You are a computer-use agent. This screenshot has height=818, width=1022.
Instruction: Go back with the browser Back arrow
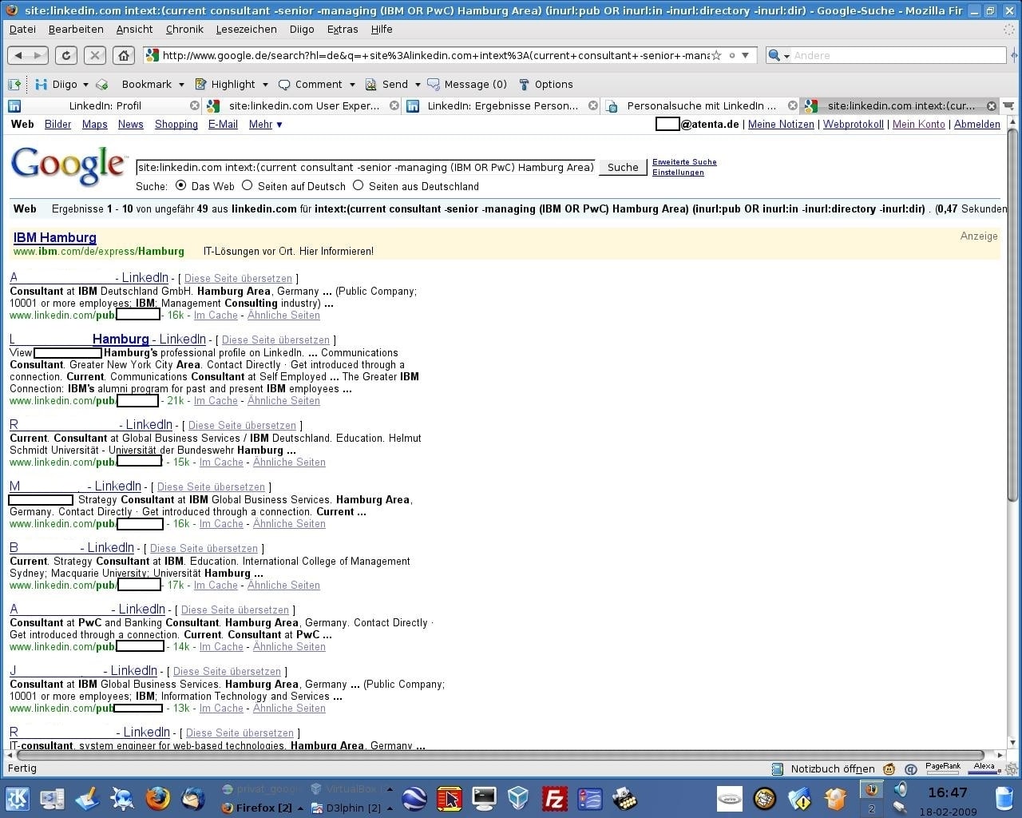pos(18,55)
